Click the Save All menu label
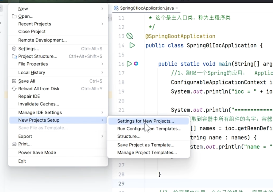273x192 pixels. click(x=27, y=81)
